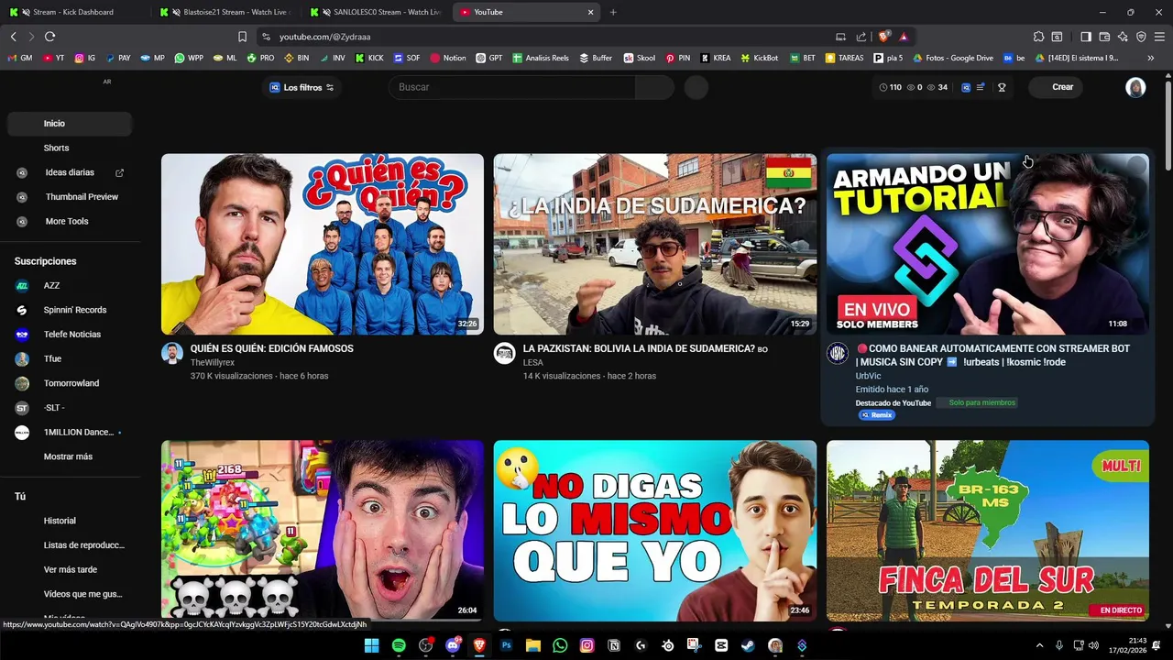Open the Spinnin' Records subscription
This screenshot has width=1173, height=660.
(70, 310)
